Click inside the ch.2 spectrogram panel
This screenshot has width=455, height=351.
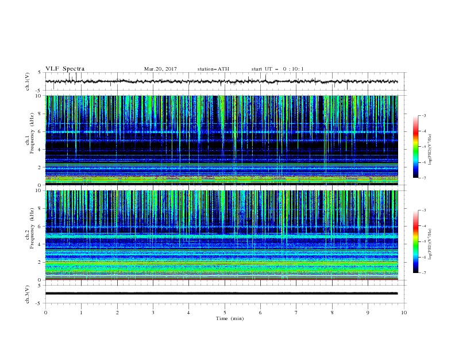pyautogui.click(x=221, y=235)
